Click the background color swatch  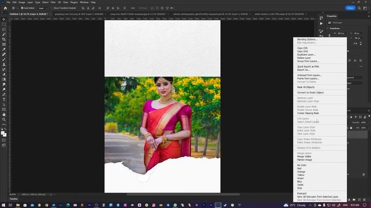5,135
